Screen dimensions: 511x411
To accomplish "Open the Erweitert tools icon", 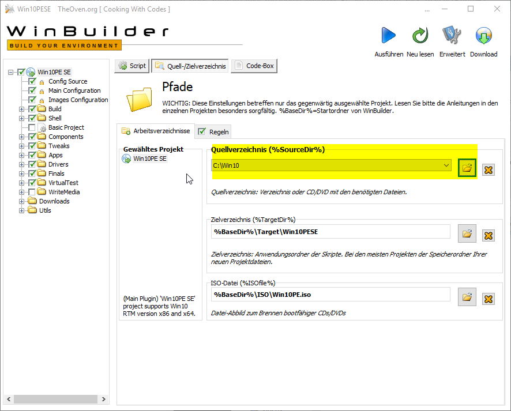I will [452, 35].
